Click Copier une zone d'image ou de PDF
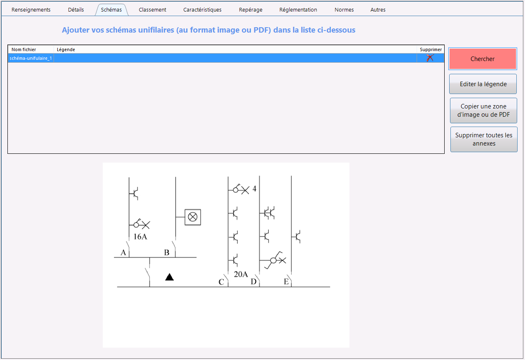The width and height of the screenshot is (525, 360). pyautogui.click(x=483, y=111)
